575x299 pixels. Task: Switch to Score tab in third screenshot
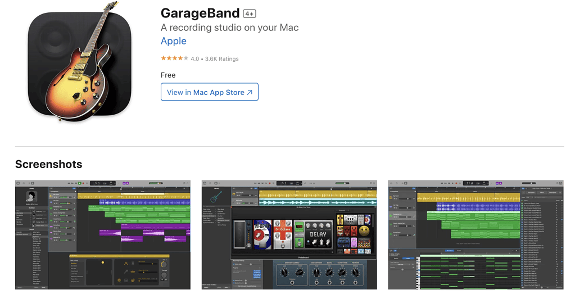[x=459, y=251]
